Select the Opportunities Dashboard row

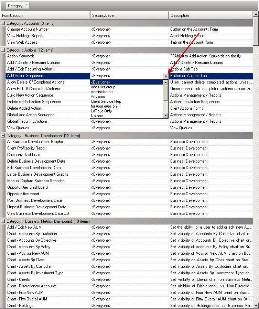tap(129, 187)
